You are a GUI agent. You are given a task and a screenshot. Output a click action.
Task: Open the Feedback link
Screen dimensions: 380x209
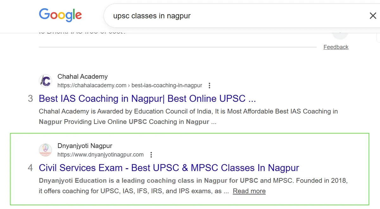336,47
